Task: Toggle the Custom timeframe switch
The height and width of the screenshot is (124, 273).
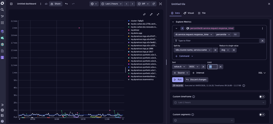Action: (x=262, y=97)
